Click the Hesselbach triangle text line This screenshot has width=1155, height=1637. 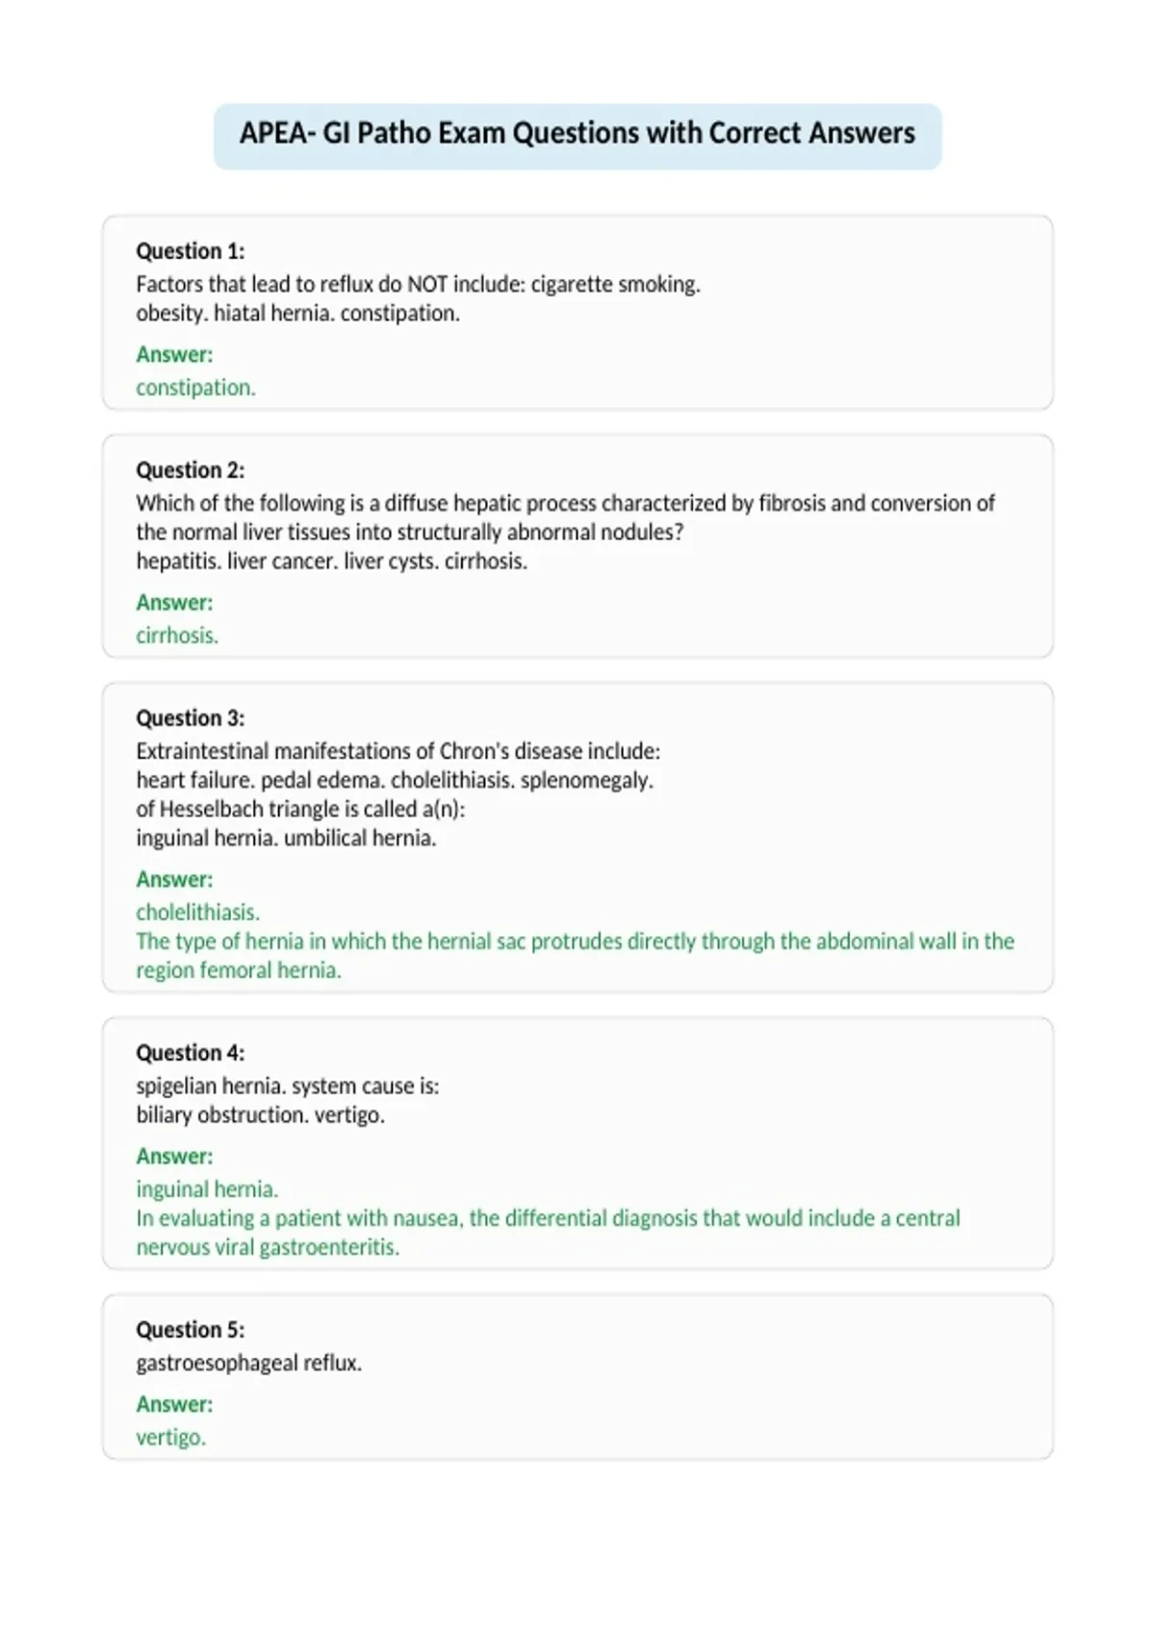[x=300, y=809]
